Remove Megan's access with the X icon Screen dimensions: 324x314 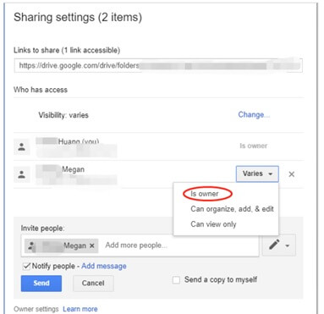[x=292, y=174]
